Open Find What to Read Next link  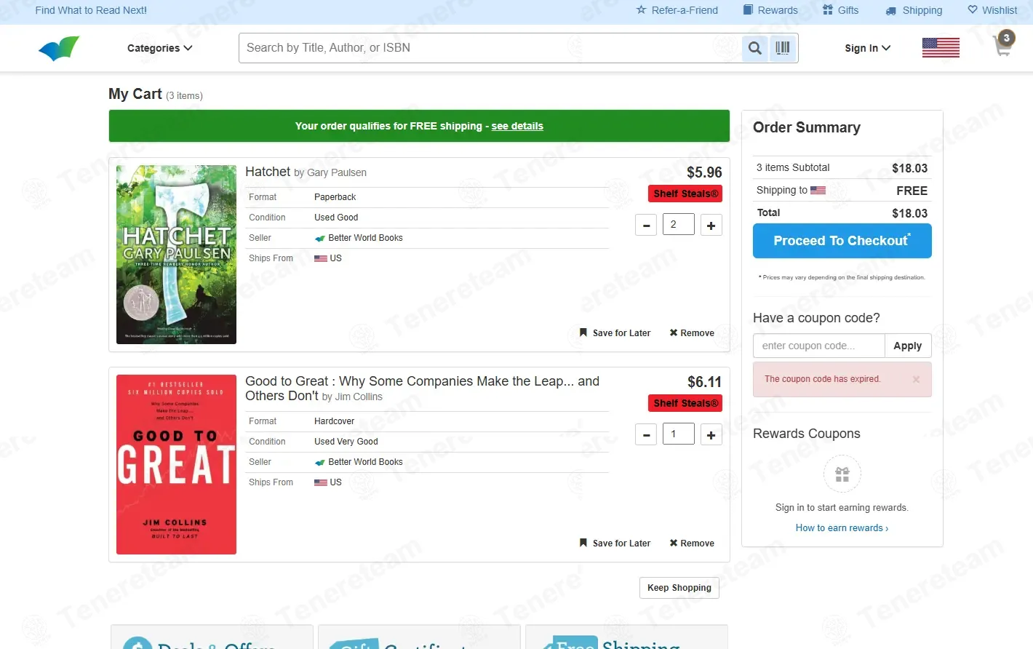click(91, 10)
